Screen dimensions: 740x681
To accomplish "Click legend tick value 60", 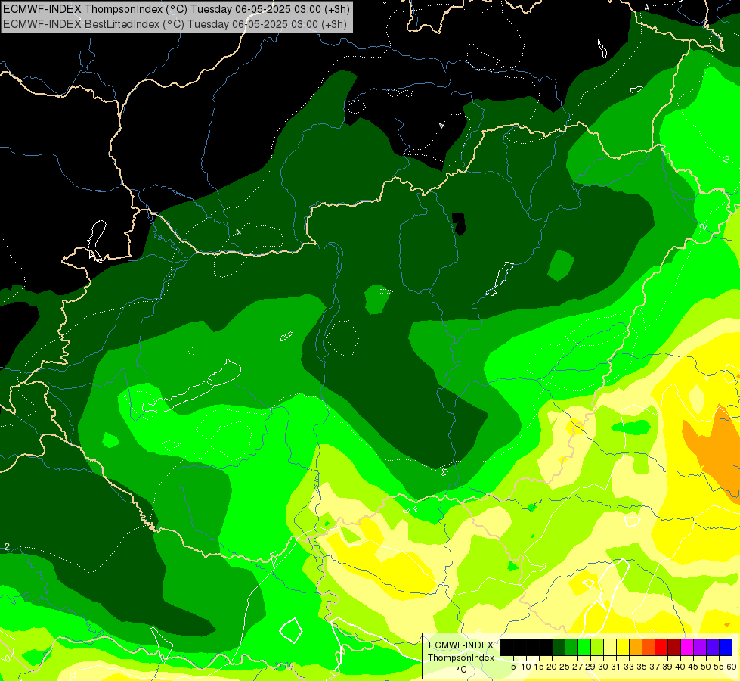I will 732,667.
